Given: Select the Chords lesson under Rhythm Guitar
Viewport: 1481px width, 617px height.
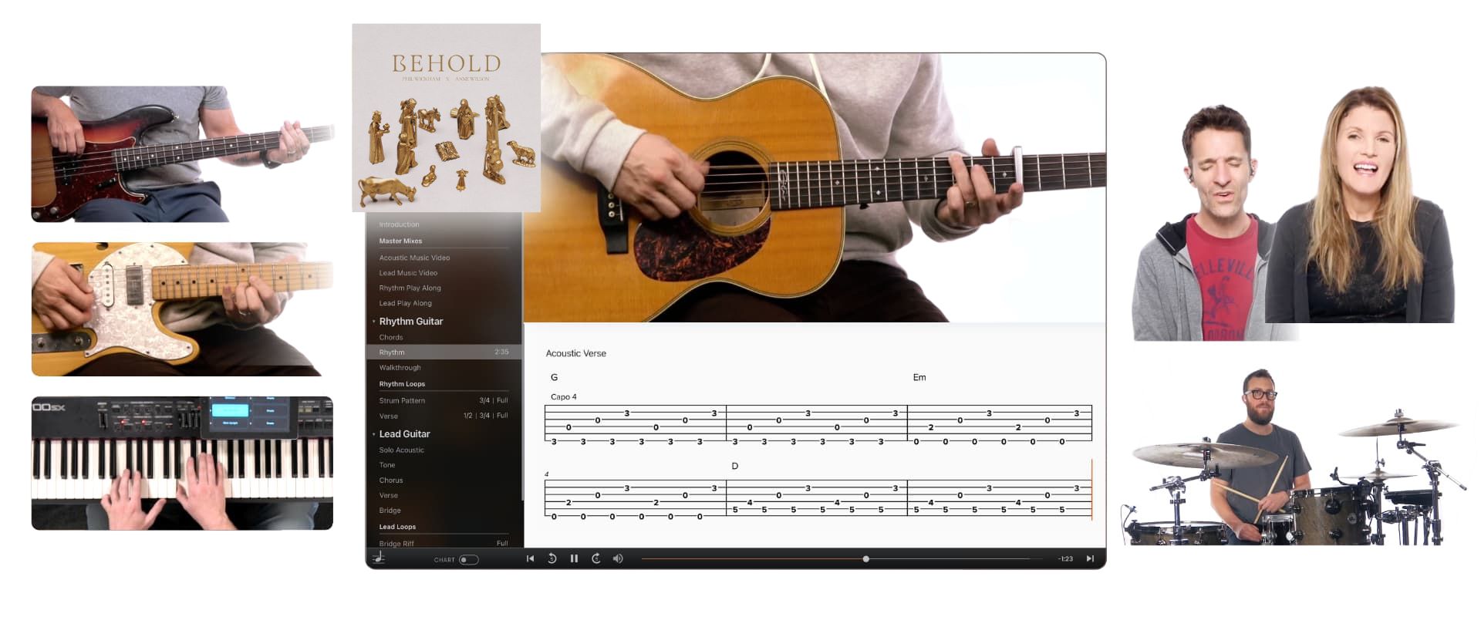Looking at the screenshot, I should (391, 337).
